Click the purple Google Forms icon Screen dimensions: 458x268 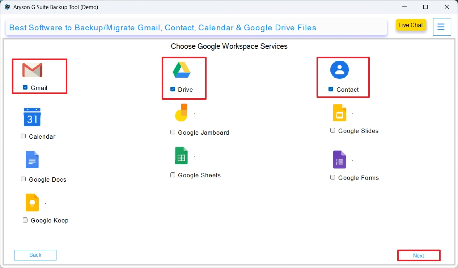339,160
